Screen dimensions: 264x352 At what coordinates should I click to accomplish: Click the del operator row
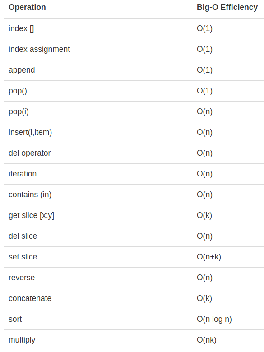tap(134, 153)
